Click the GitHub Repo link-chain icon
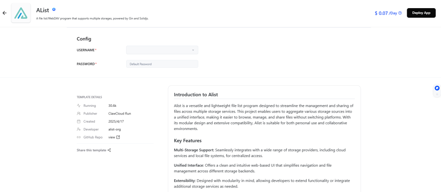 (79, 137)
